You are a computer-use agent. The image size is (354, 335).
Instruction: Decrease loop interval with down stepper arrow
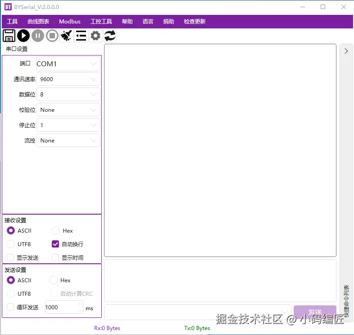tap(80, 310)
